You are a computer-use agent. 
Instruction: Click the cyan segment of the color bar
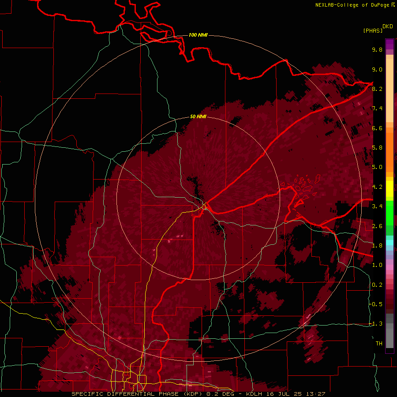pos(390,243)
